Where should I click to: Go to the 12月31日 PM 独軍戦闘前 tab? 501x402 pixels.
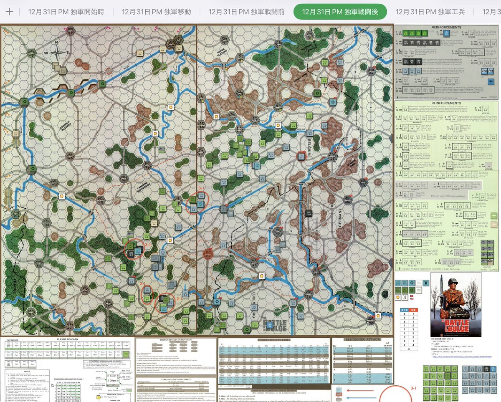click(x=246, y=12)
